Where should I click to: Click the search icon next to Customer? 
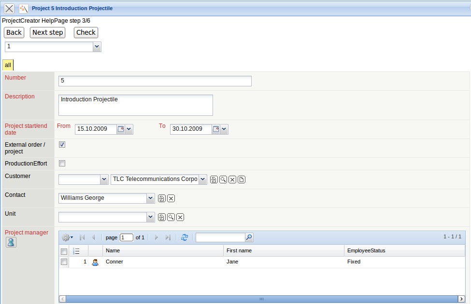click(223, 180)
